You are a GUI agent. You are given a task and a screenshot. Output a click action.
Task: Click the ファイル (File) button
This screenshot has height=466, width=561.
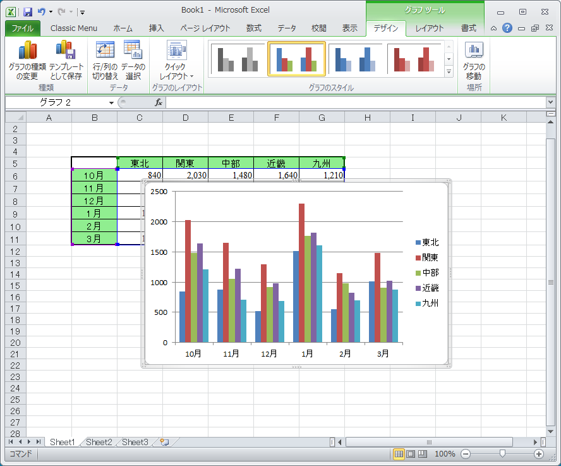click(x=23, y=28)
